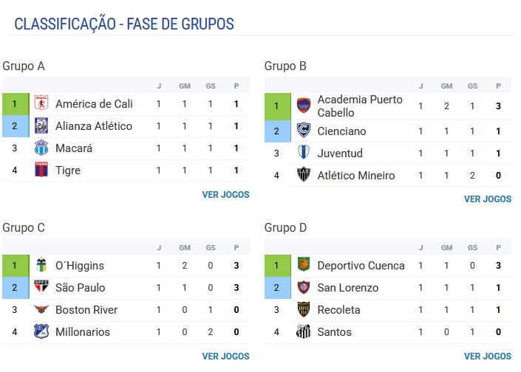This screenshot has width=521, height=372.
Task: Click the São Paulo club badge
Action: [x=41, y=288]
